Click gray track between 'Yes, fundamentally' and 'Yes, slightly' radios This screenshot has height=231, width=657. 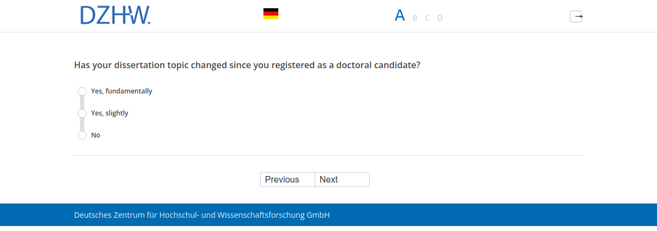click(82, 102)
